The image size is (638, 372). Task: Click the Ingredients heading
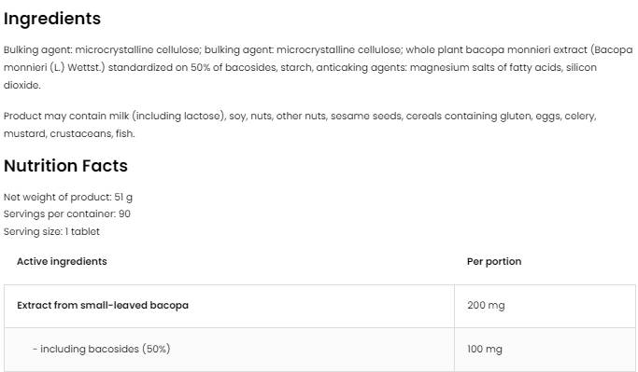coord(52,19)
